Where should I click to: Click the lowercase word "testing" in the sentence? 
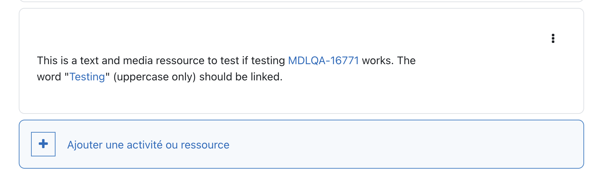(268, 61)
